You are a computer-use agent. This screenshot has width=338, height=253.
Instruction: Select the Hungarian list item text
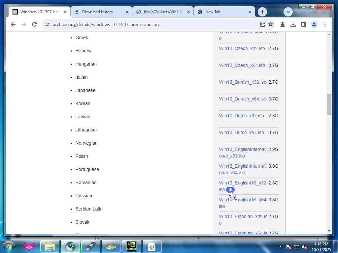86,64
